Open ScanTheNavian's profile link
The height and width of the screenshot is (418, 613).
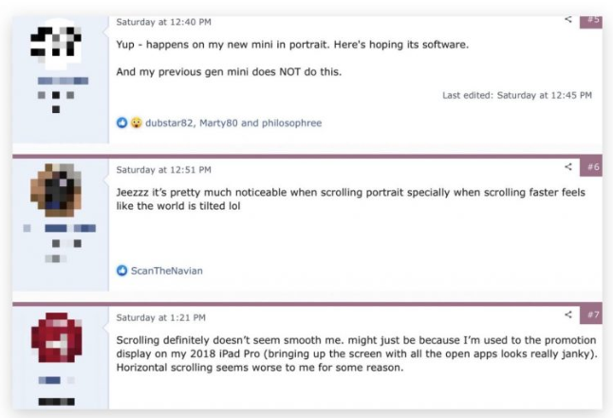(167, 271)
